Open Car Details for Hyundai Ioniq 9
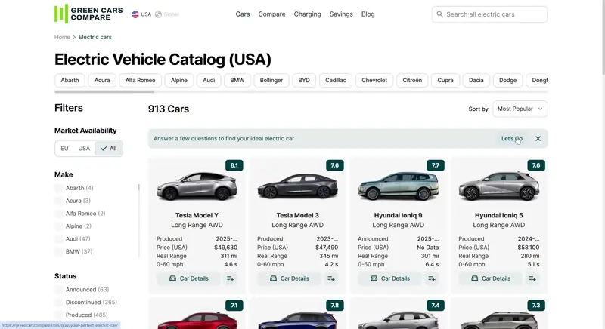The image size is (605, 329). tap(390, 278)
